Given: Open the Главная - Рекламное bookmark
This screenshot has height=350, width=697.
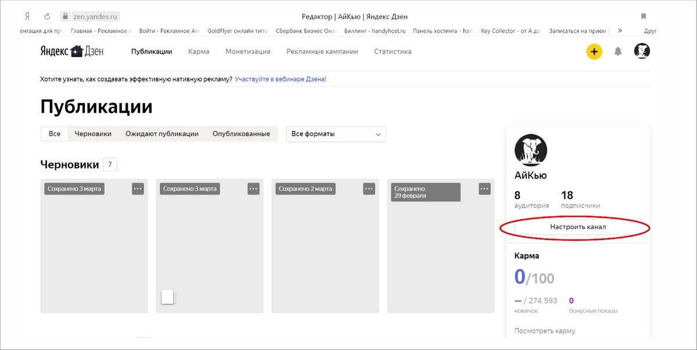Looking at the screenshot, I should (101, 31).
